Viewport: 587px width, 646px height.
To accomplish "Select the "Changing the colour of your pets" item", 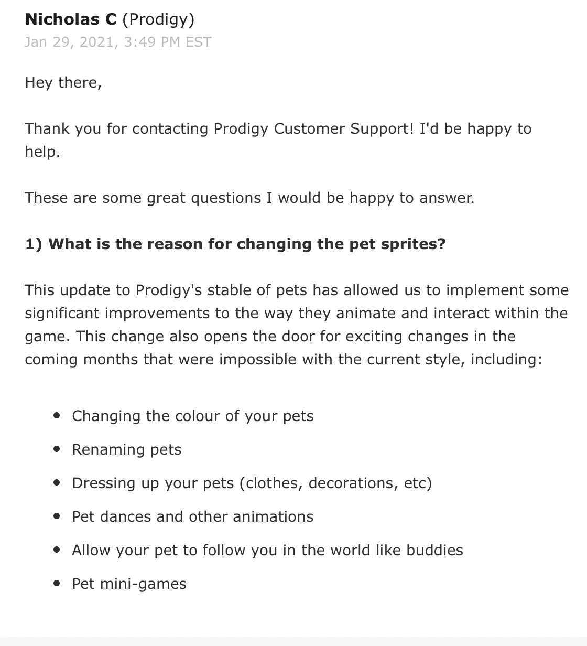I will point(193,416).
